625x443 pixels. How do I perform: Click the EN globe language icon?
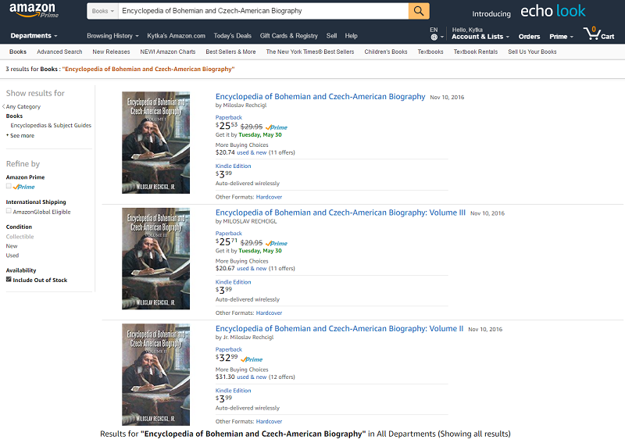(x=434, y=37)
